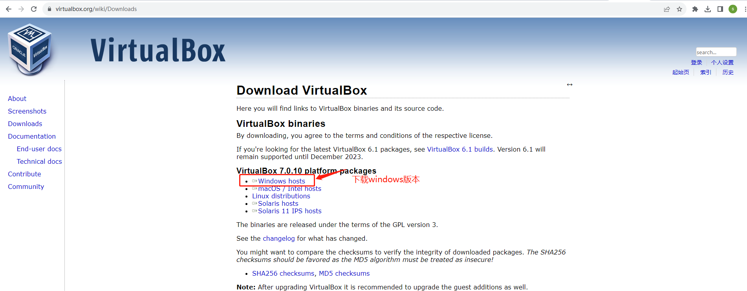Follow the VirtualBox 6.1 builds link
Viewport: 747px width, 291px height.
tap(460, 149)
